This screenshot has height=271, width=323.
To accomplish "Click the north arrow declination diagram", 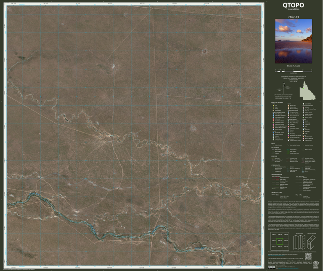I will pyautogui.click(x=284, y=87).
